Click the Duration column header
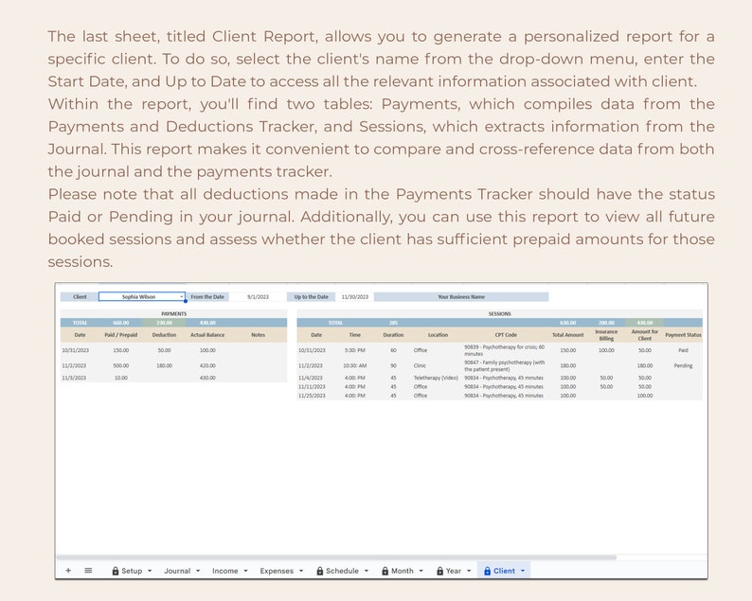 393,335
